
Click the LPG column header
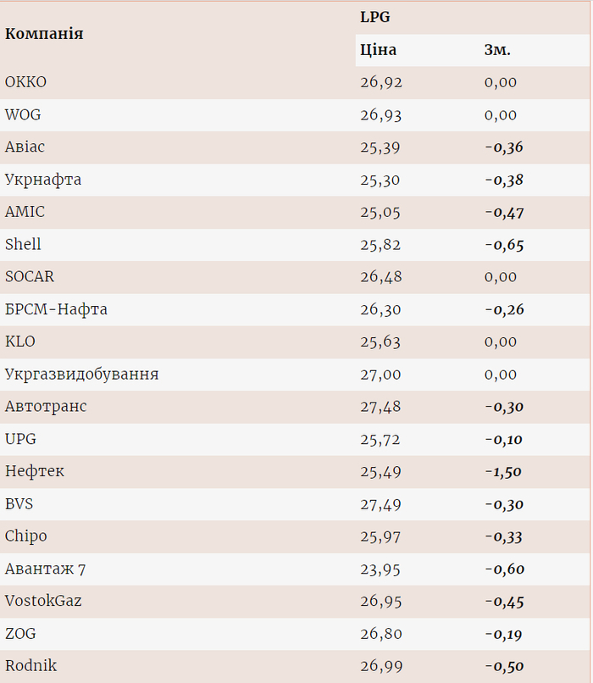coord(375,17)
